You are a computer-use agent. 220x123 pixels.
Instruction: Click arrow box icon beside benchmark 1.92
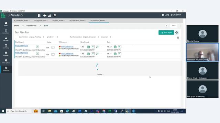(93, 47)
